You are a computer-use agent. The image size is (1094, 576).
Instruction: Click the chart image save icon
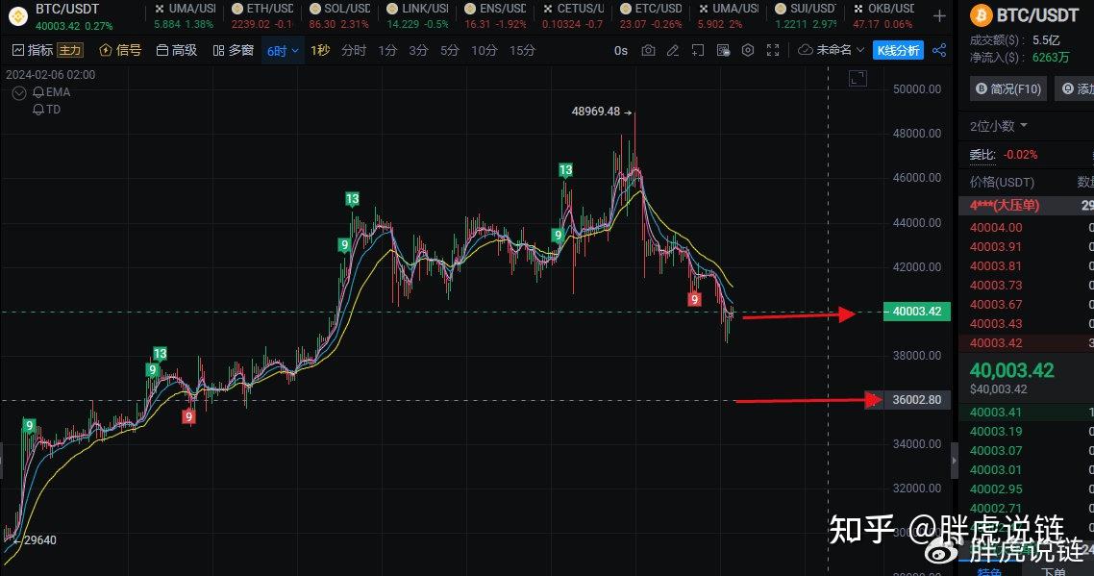(x=723, y=50)
